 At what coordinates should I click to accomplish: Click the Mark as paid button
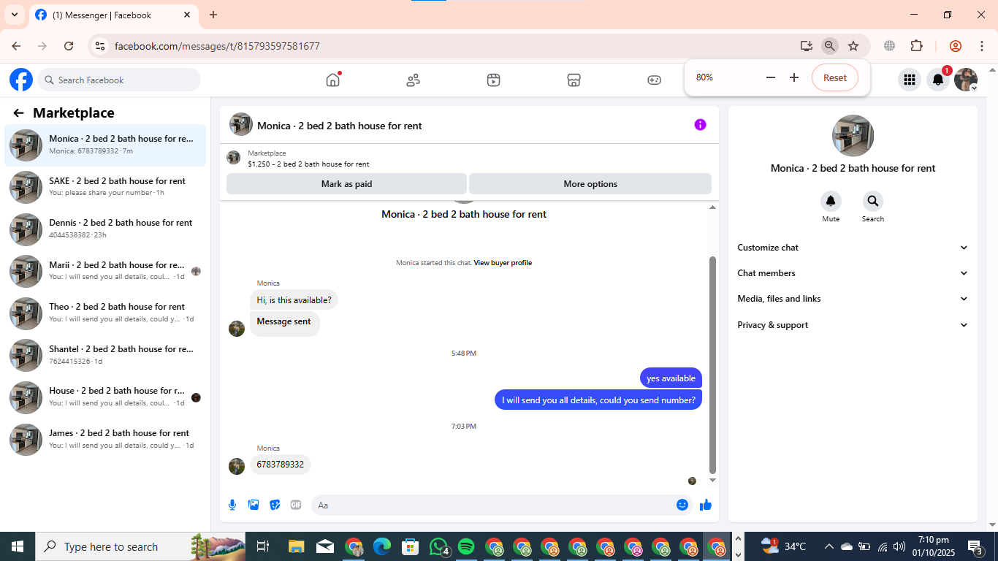point(346,184)
